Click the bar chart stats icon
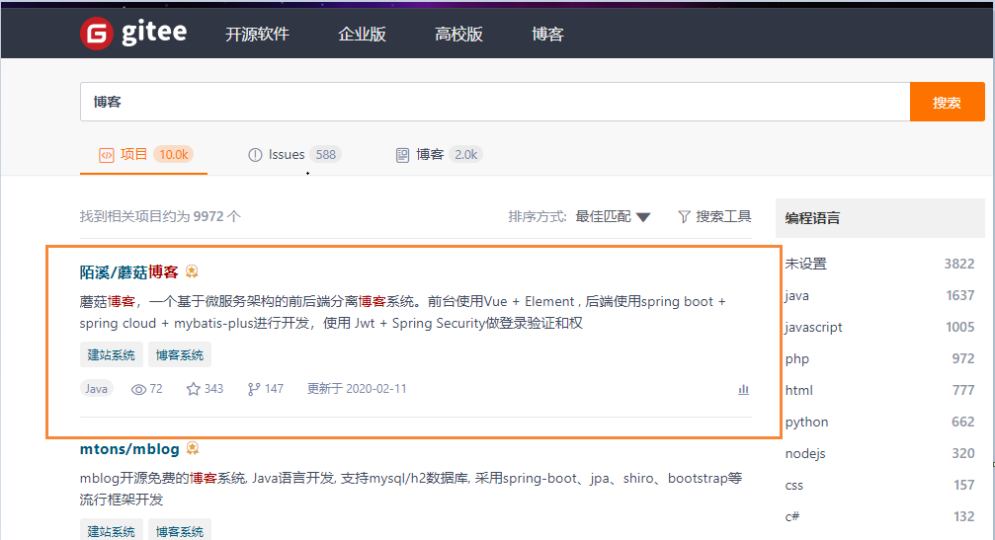The height and width of the screenshot is (540, 995). 744,389
